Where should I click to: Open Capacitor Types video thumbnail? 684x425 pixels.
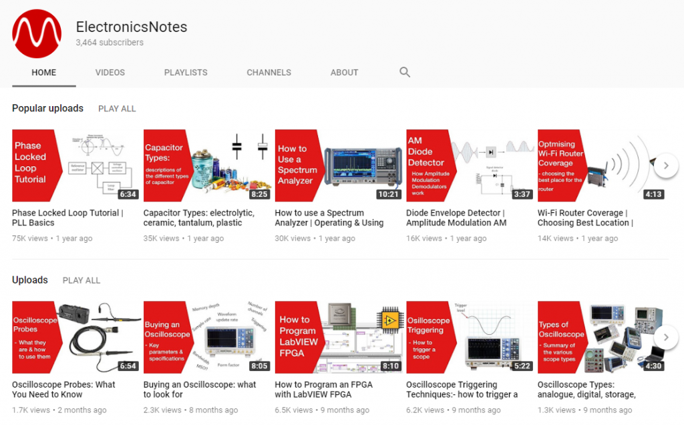[207, 165]
